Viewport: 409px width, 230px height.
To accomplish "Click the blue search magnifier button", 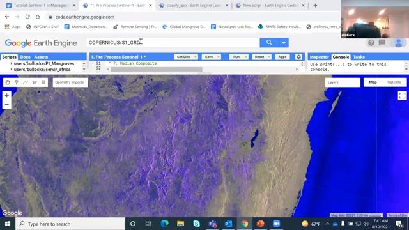I will [x=269, y=43].
